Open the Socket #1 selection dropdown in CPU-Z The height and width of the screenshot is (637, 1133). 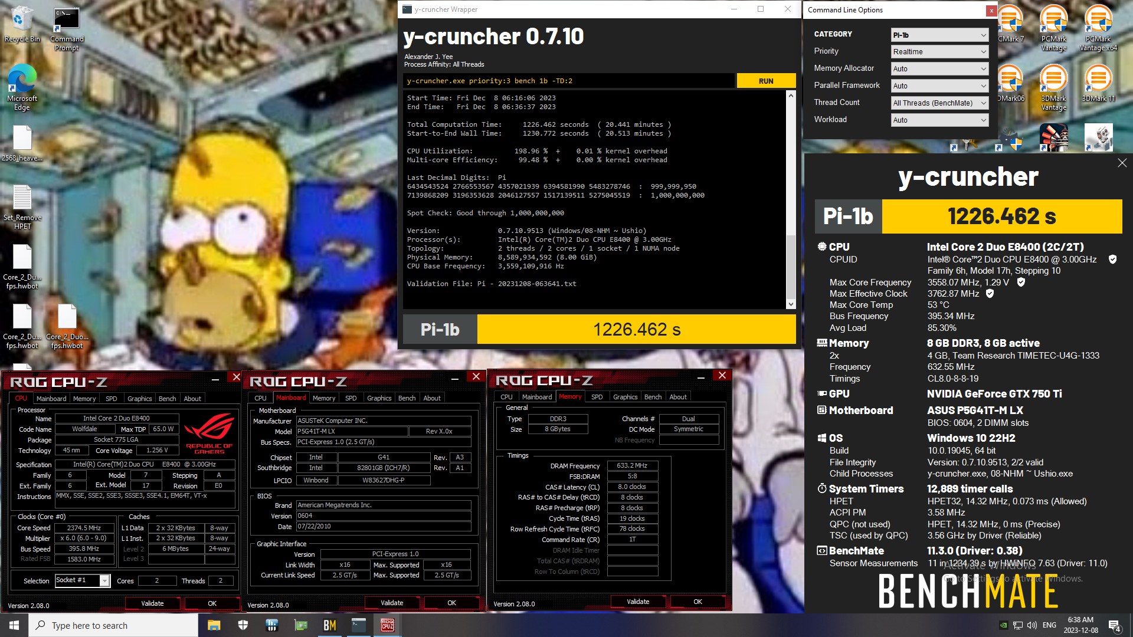[x=83, y=580]
